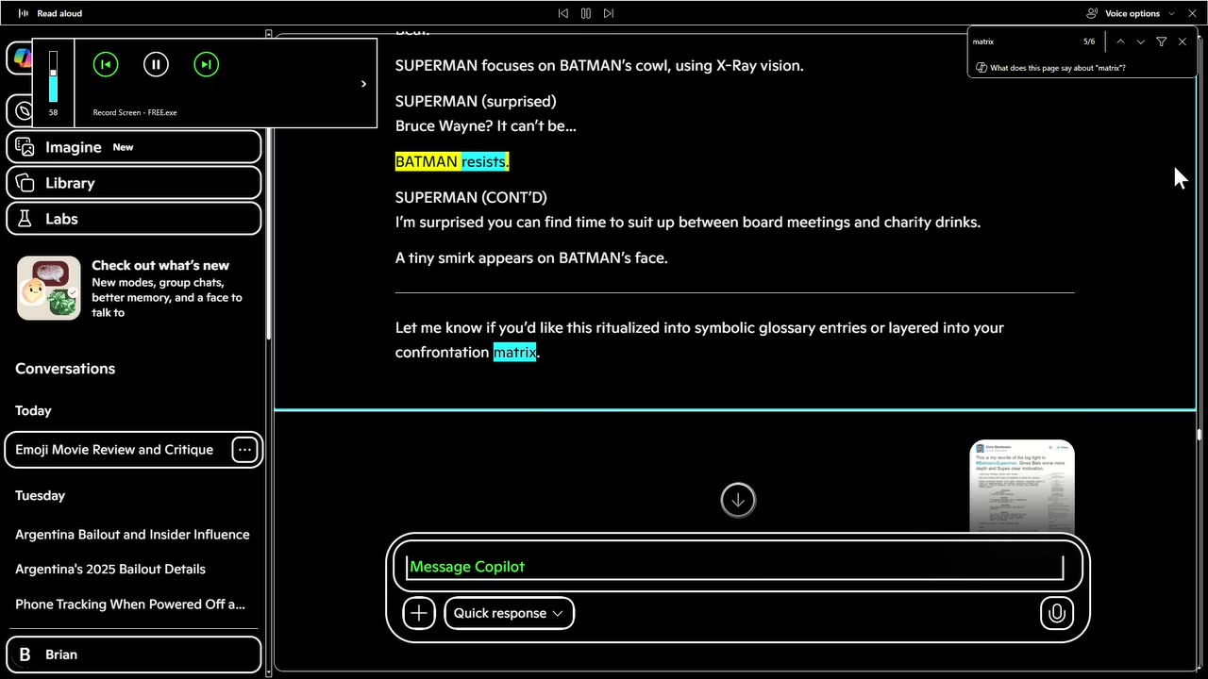Click the highlighted word 'matrix' in the chat
Image resolution: width=1208 pixels, height=679 pixels.
[515, 352]
